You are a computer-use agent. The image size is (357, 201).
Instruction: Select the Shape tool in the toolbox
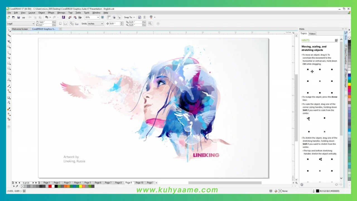9,35
